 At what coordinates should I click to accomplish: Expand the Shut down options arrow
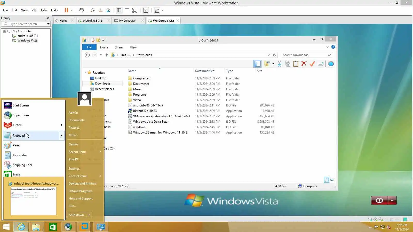pos(89,215)
